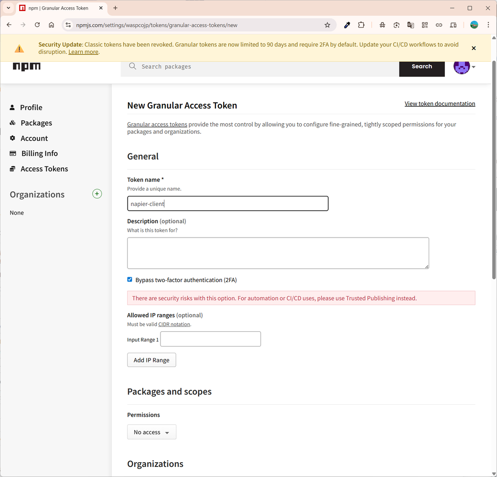Open the View token documentation link
The image size is (497, 477).
[440, 104]
